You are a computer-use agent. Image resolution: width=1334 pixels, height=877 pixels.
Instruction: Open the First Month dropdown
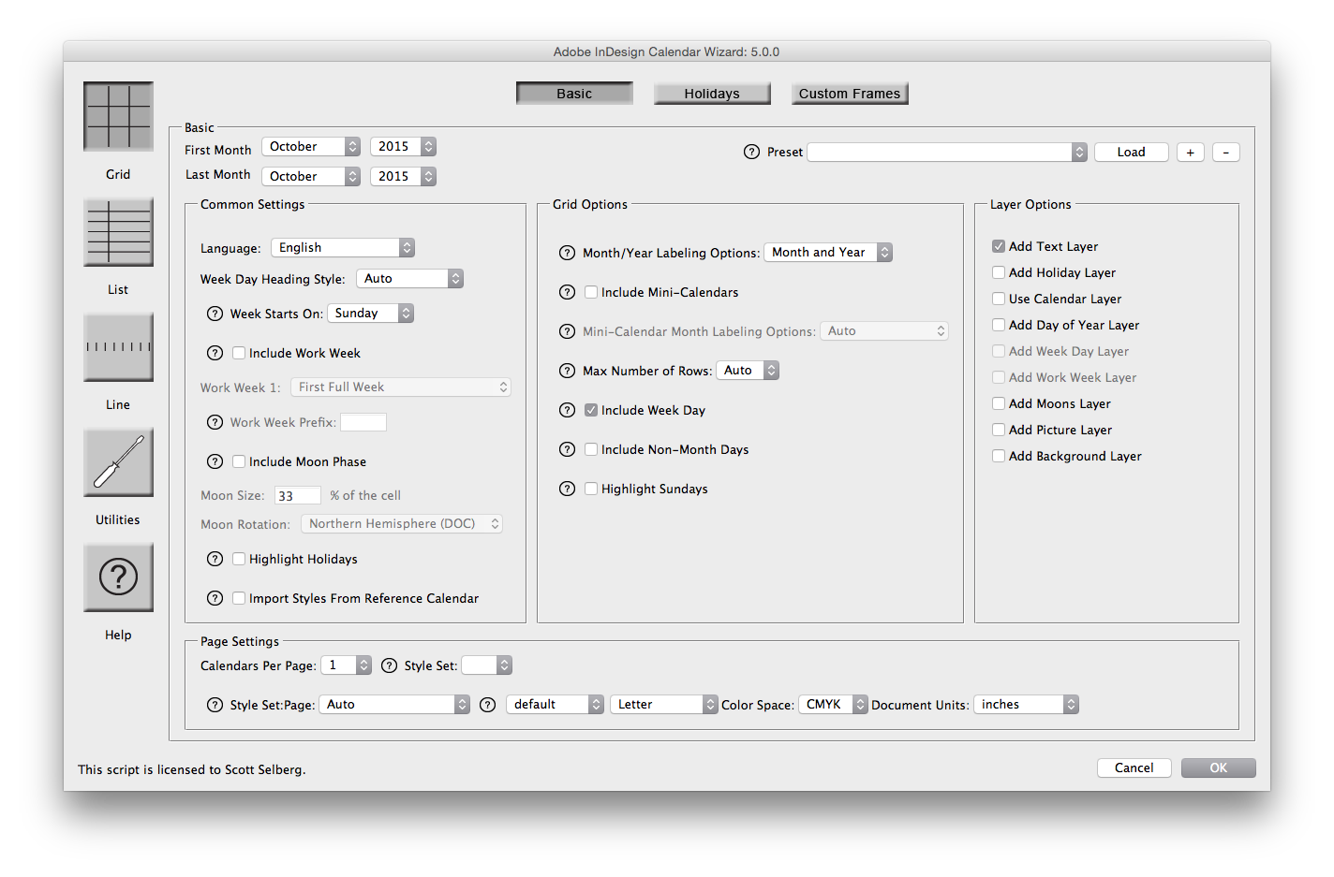(x=311, y=146)
